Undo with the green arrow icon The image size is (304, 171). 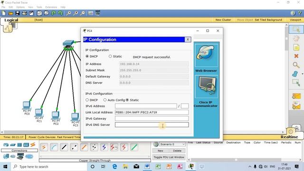(x=54, y=13)
